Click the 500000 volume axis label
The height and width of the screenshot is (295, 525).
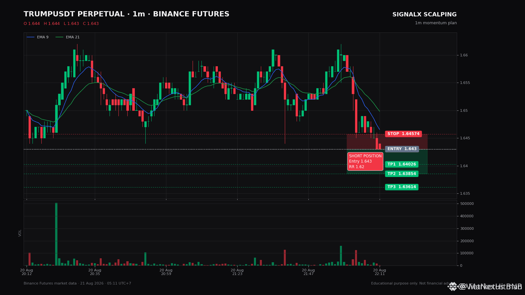click(x=467, y=204)
